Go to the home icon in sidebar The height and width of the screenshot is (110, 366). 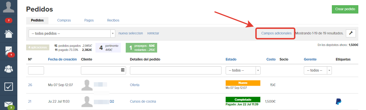pos(9,34)
